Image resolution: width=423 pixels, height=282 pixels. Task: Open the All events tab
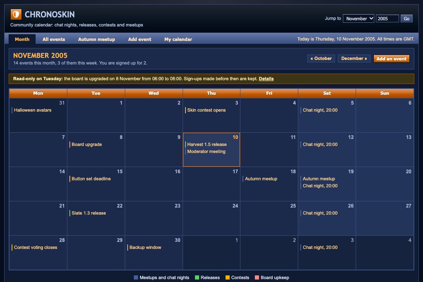(x=54, y=39)
